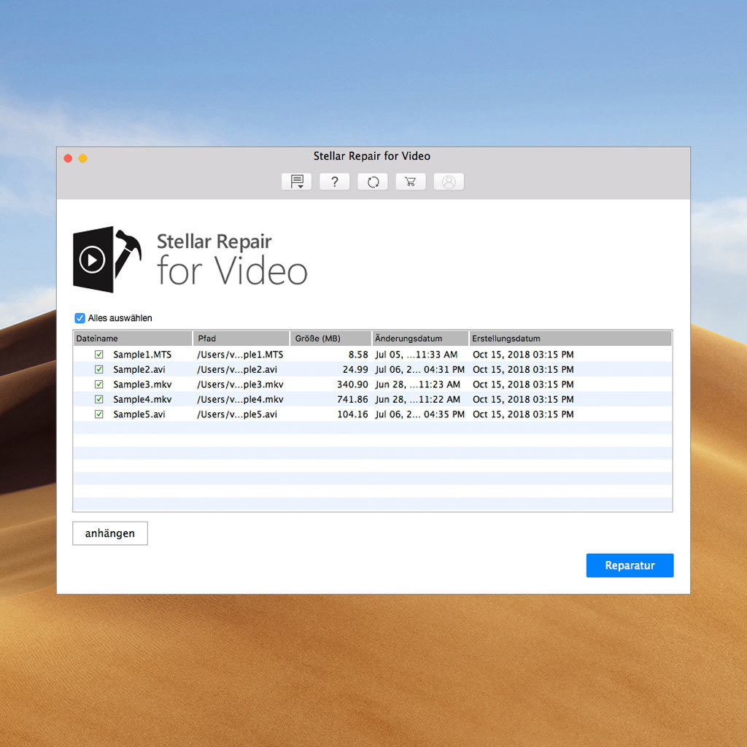
Task: Click the circular update arrows icon
Action: (373, 182)
